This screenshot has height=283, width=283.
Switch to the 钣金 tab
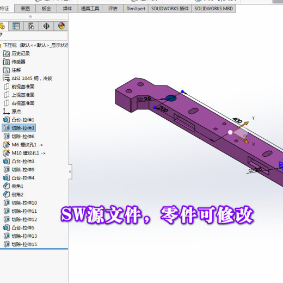tap(46, 9)
